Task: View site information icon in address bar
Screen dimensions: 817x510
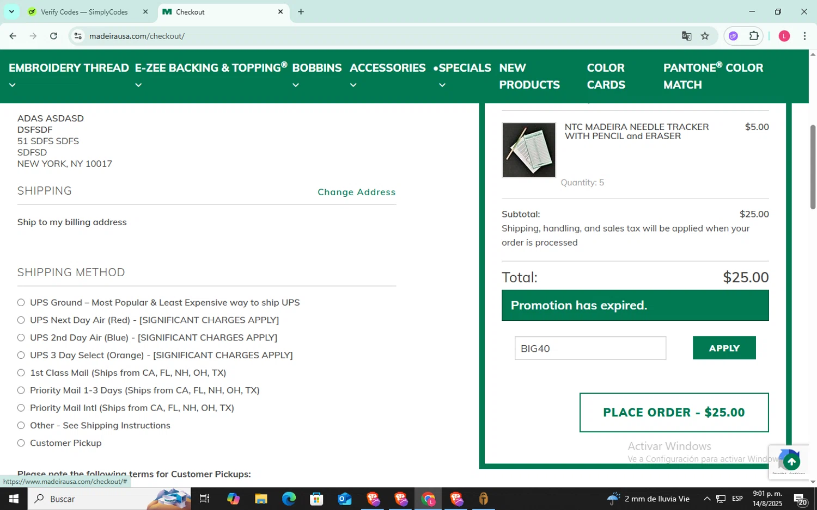Action: pos(78,36)
